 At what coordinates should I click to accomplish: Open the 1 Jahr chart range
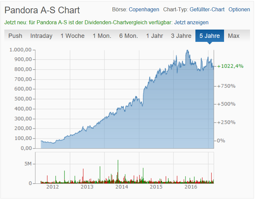pos(154,36)
